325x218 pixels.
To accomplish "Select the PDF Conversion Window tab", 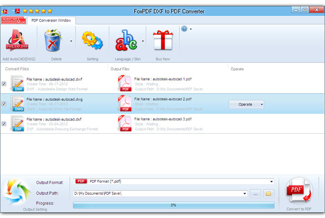I will click(51, 20).
